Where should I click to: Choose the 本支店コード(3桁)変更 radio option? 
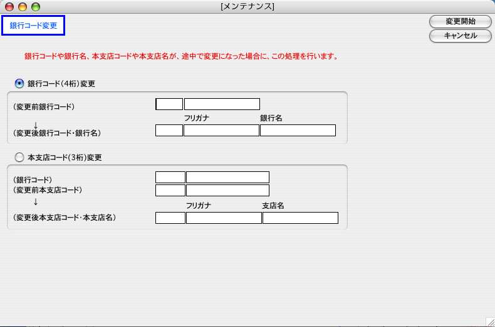coord(19,158)
